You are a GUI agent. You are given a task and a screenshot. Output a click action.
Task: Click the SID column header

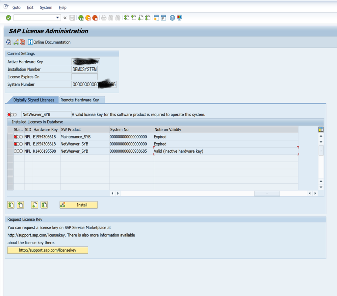(28, 130)
